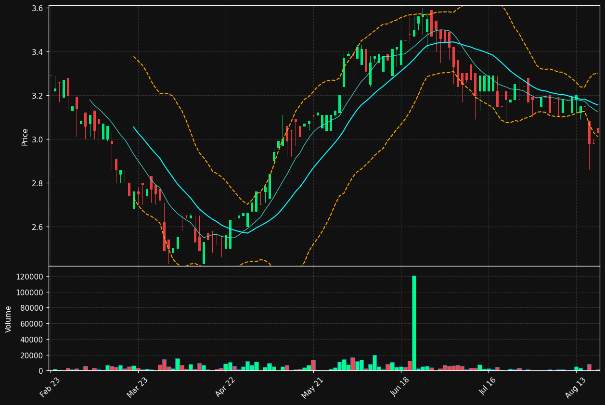Click the Mar 23 date label
The width and height of the screenshot is (605, 405).
pos(138,387)
